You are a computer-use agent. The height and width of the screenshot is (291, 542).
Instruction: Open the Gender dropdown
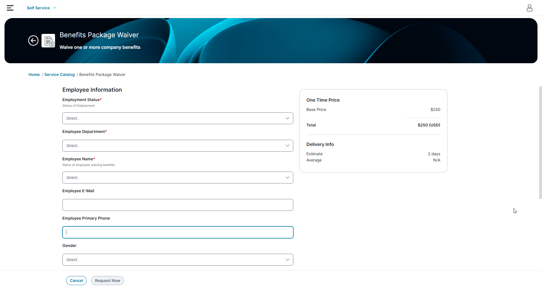[178, 260]
